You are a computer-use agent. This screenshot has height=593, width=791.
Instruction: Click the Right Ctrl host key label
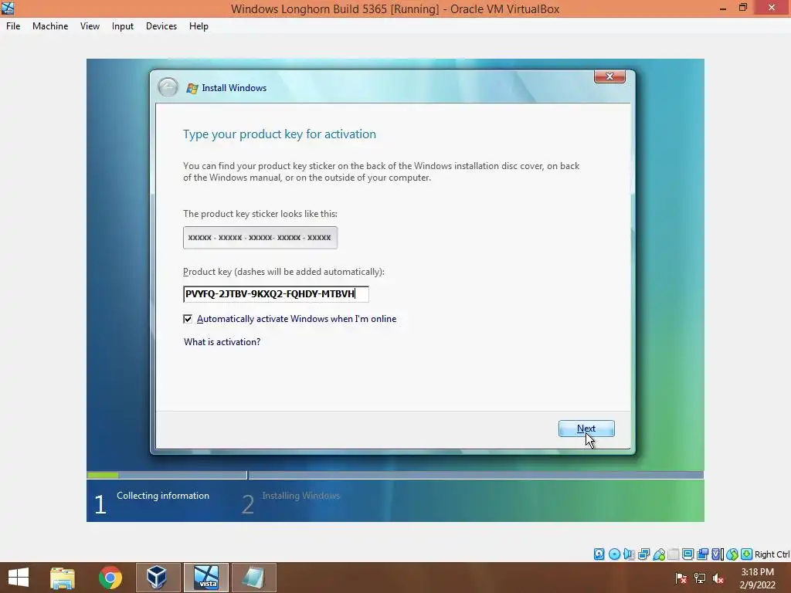[772, 554]
